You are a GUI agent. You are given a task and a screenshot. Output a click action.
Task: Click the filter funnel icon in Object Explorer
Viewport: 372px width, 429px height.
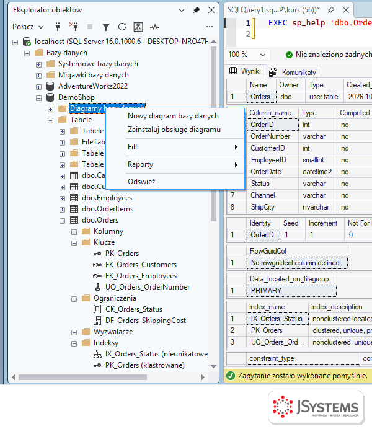coord(106,27)
